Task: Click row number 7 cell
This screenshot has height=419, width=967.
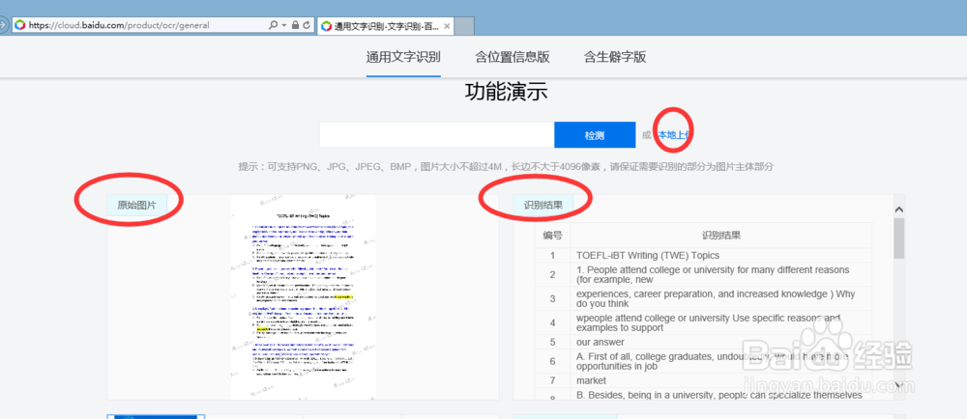Action: click(552, 380)
